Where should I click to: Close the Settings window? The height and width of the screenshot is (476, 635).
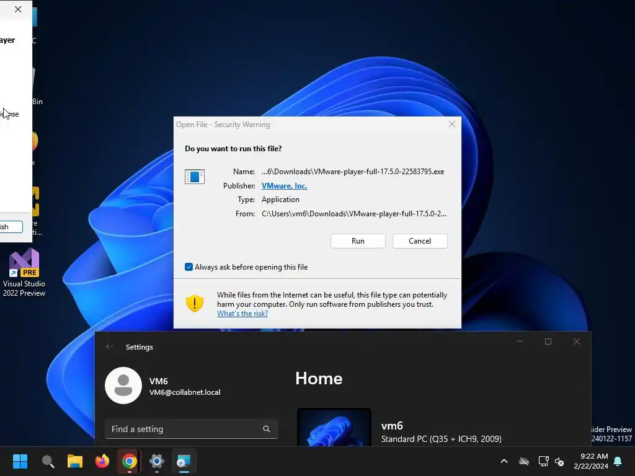(576, 342)
